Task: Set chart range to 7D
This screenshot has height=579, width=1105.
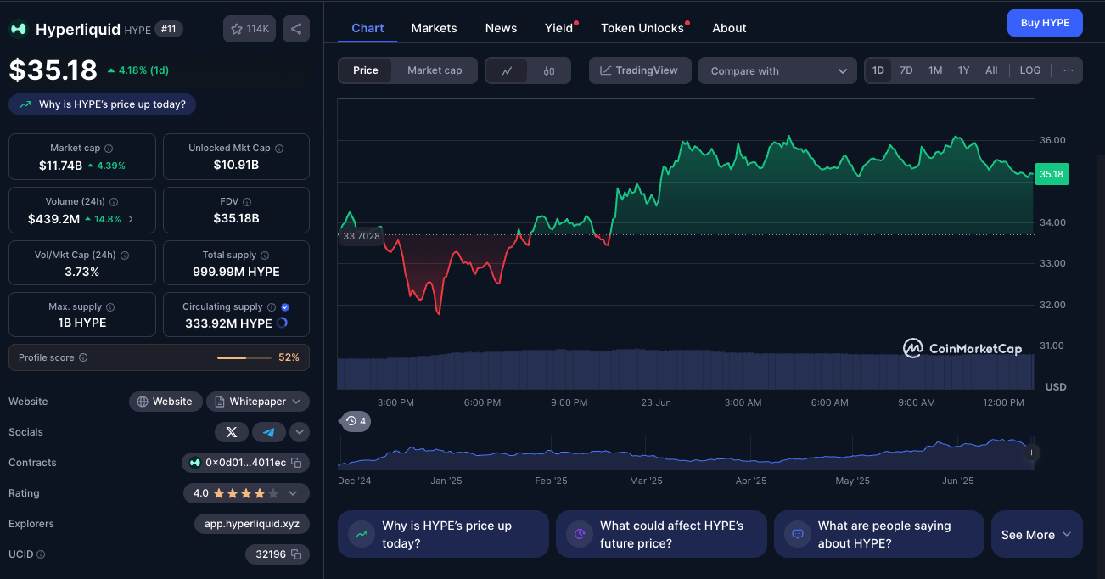Action: pos(906,70)
